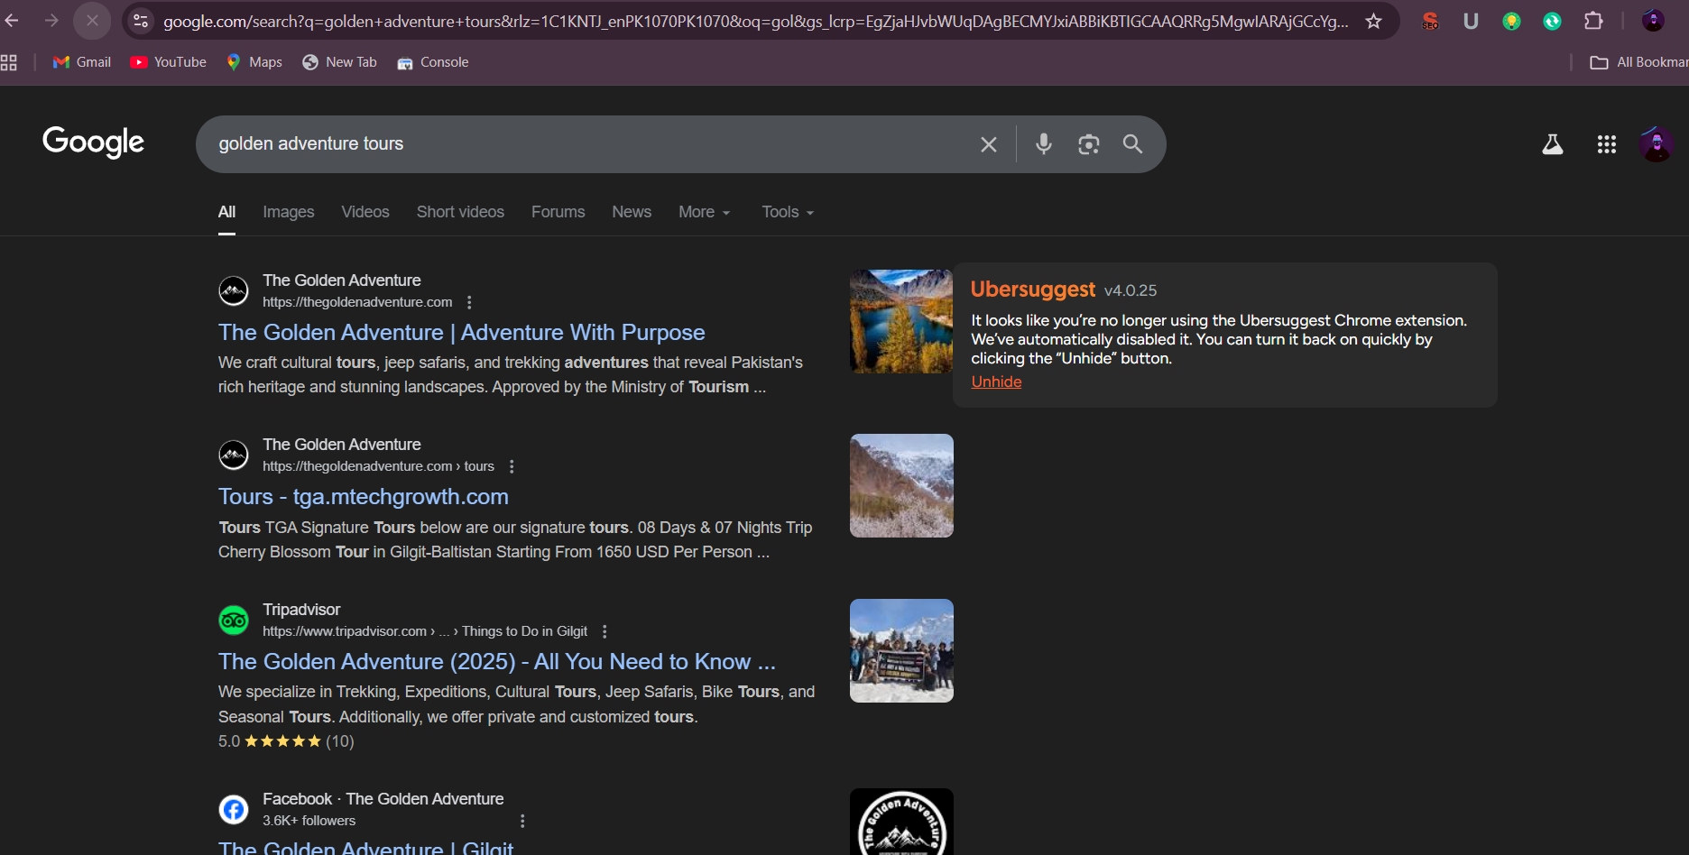Click the 5.0 star rating (10) text
This screenshot has width=1689, height=855.
pos(286,741)
